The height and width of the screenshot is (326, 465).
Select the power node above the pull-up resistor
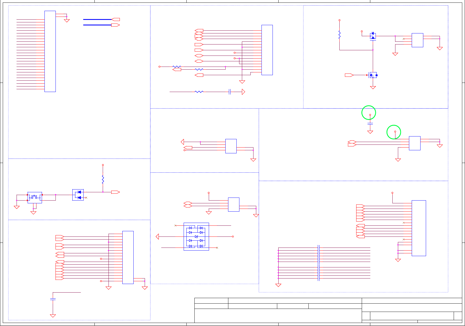(x=103, y=165)
